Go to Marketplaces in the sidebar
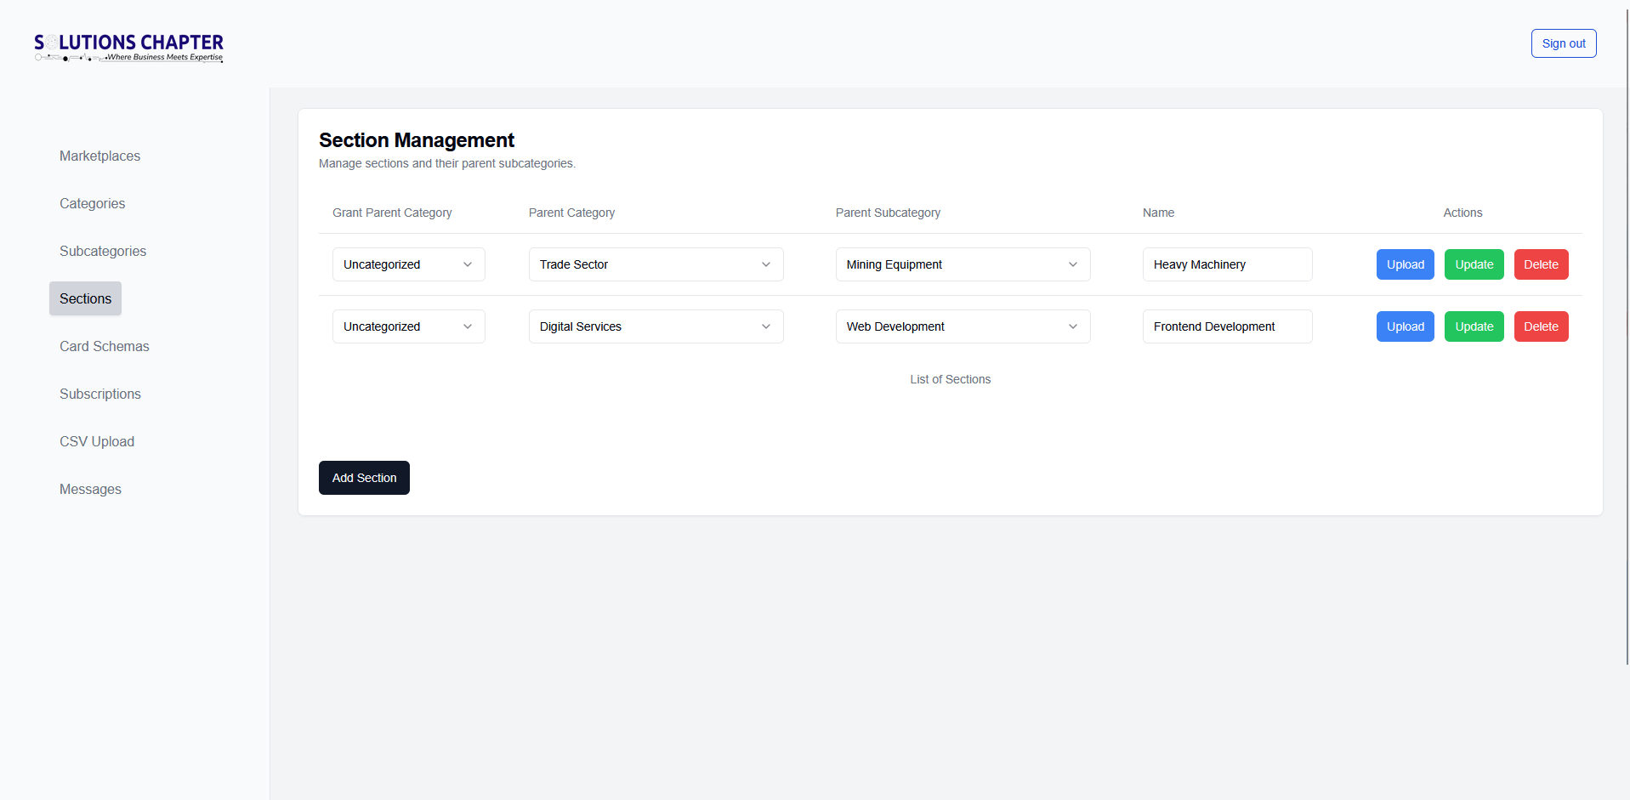The image size is (1630, 800). pyautogui.click(x=99, y=156)
